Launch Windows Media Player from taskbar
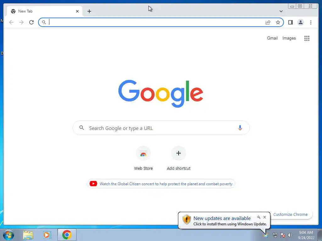The image size is (322, 241). (47, 235)
